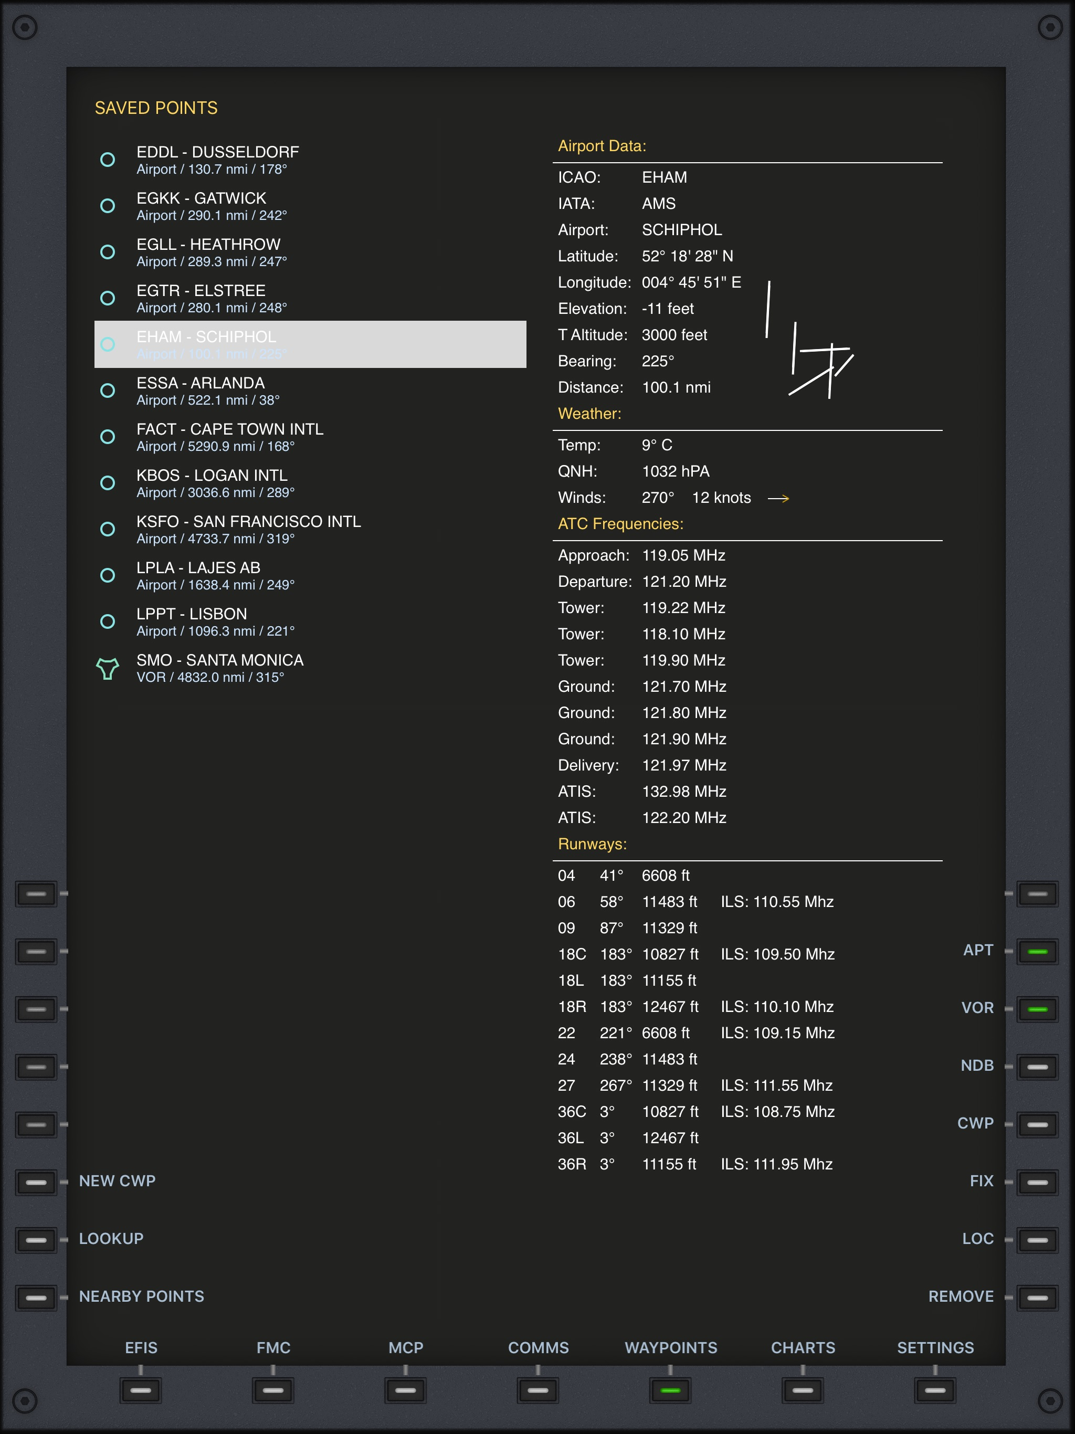Toggle the VOR filter key
The height and width of the screenshot is (1434, 1075).
tap(1037, 1009)
